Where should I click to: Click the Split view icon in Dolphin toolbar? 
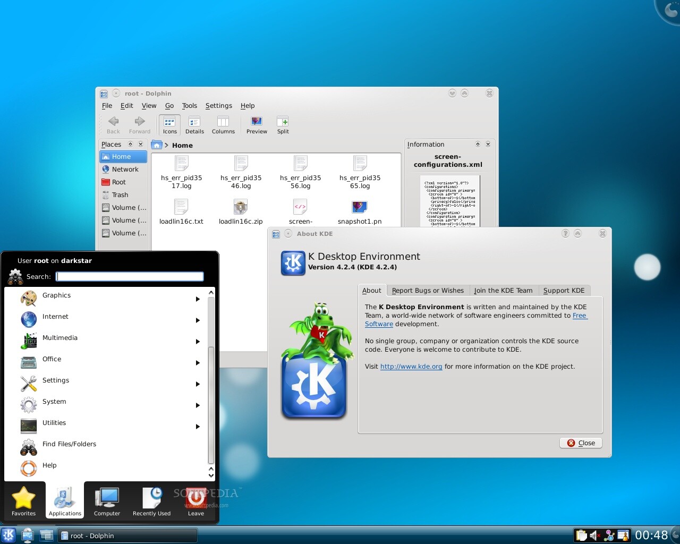coord(283,125)
